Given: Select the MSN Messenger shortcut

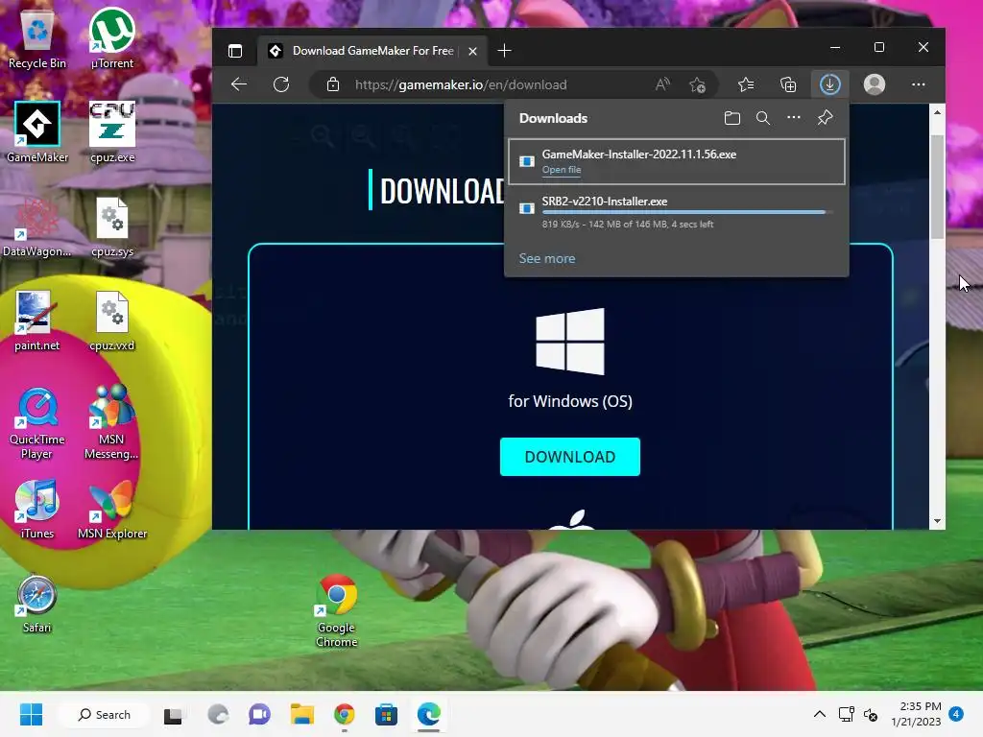Looking at the screenshot, I should [111, 422].
